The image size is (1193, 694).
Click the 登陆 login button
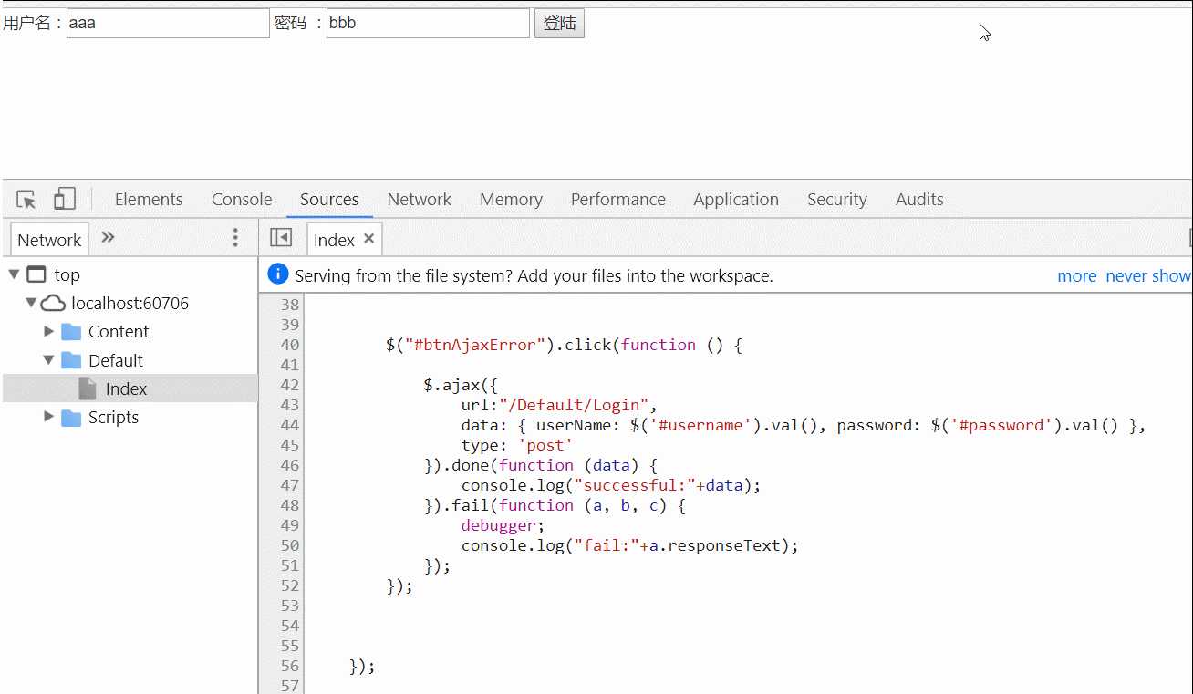point(559,23)
